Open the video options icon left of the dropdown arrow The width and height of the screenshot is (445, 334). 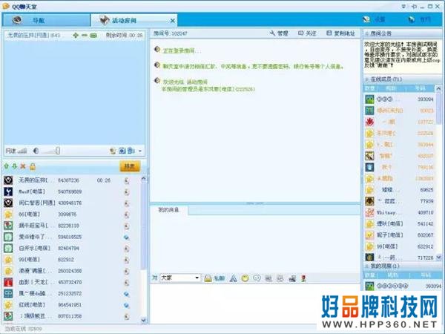pyautogui.click(x=131, y=151)
